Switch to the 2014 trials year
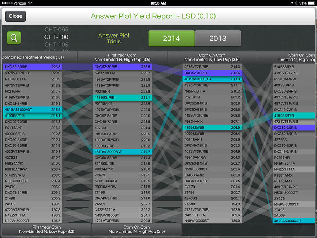The width and height of the screenshot is (317, 238). pos(171,38)
